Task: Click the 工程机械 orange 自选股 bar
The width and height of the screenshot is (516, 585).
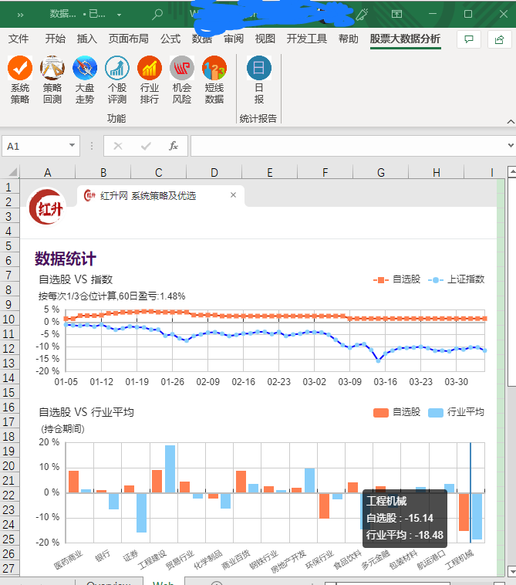Action: pyautogui.click(x=464, y=512)
